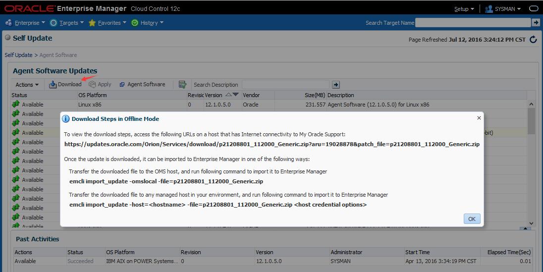Viewport: 543px width, 272px height.
Task: Click the Apply toolbar button
Action: (100, 84)
